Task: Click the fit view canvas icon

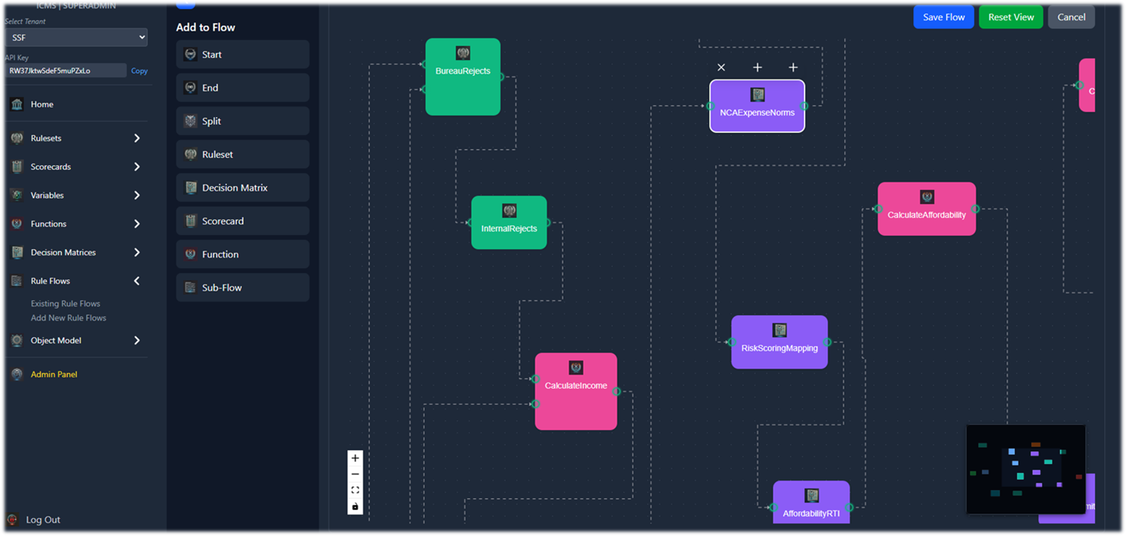Action: 356,490
